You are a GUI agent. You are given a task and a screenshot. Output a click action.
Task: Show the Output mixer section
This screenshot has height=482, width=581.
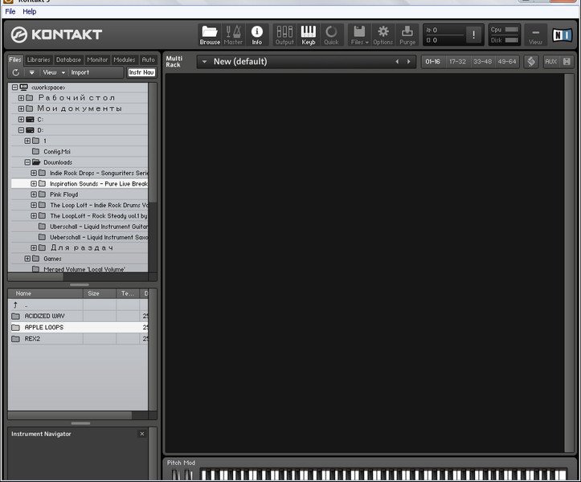coord(284,35)
